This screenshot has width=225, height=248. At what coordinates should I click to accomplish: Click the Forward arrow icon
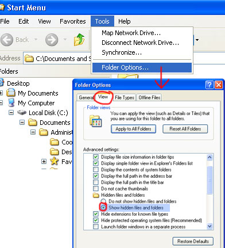(x=52, y=40)
